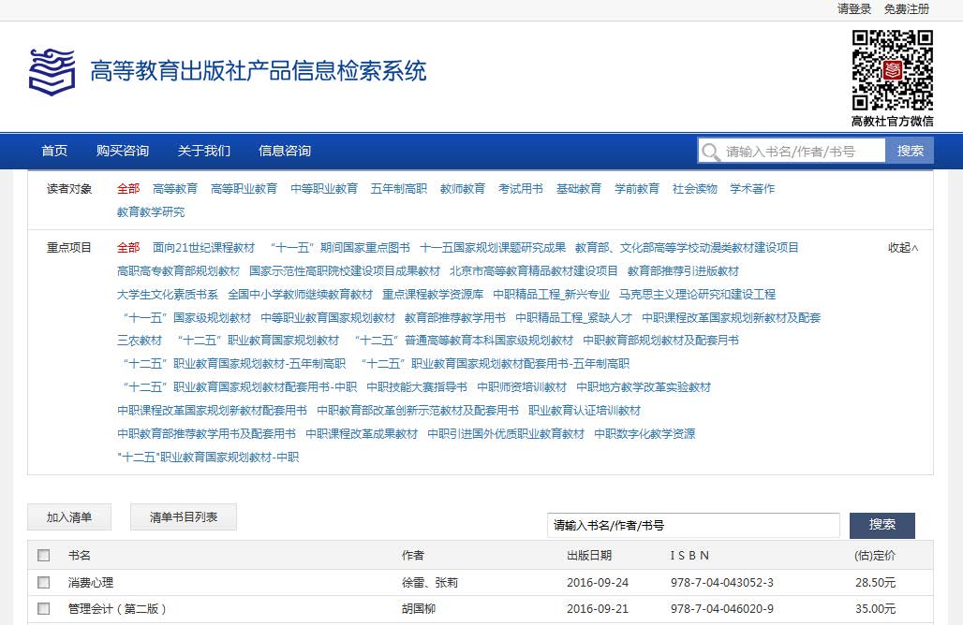Select 全部 in the 重点项目 filter
This screenshot has height=625, width=963.
coord(128,248)
